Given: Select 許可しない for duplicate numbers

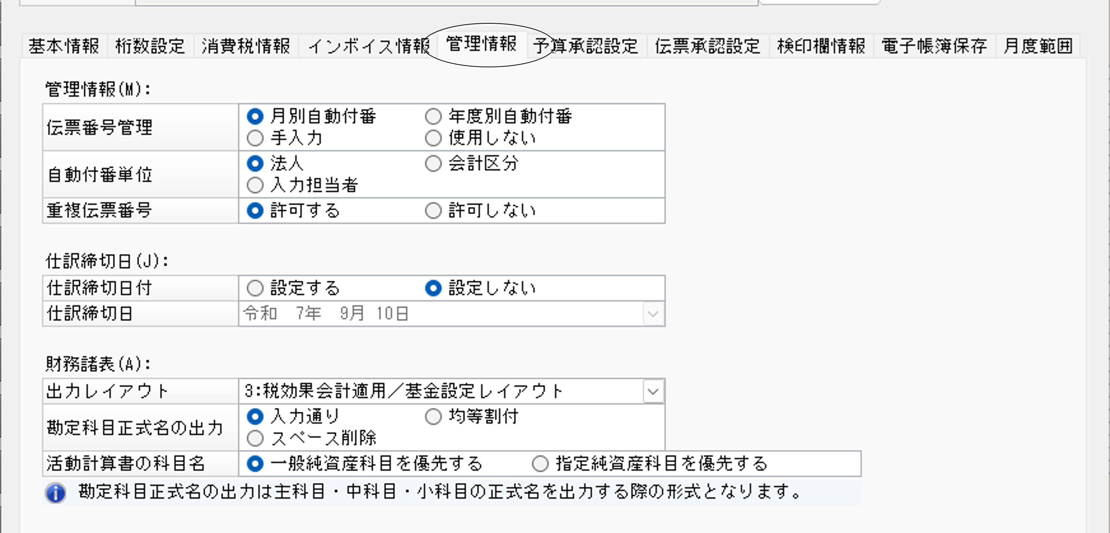Looking at the screenshot, I should pyautogui.click(x=433, y=210).
